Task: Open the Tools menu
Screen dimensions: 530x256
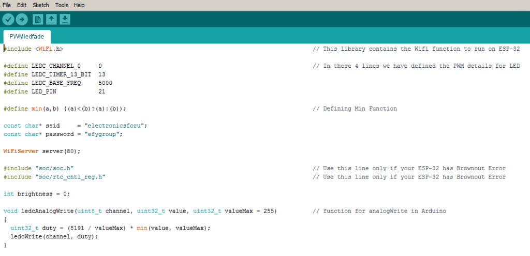Action: pyautogui.click(x=62, y=5)
